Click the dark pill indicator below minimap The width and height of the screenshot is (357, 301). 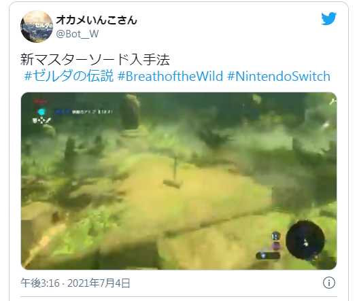tap(268, 255)
